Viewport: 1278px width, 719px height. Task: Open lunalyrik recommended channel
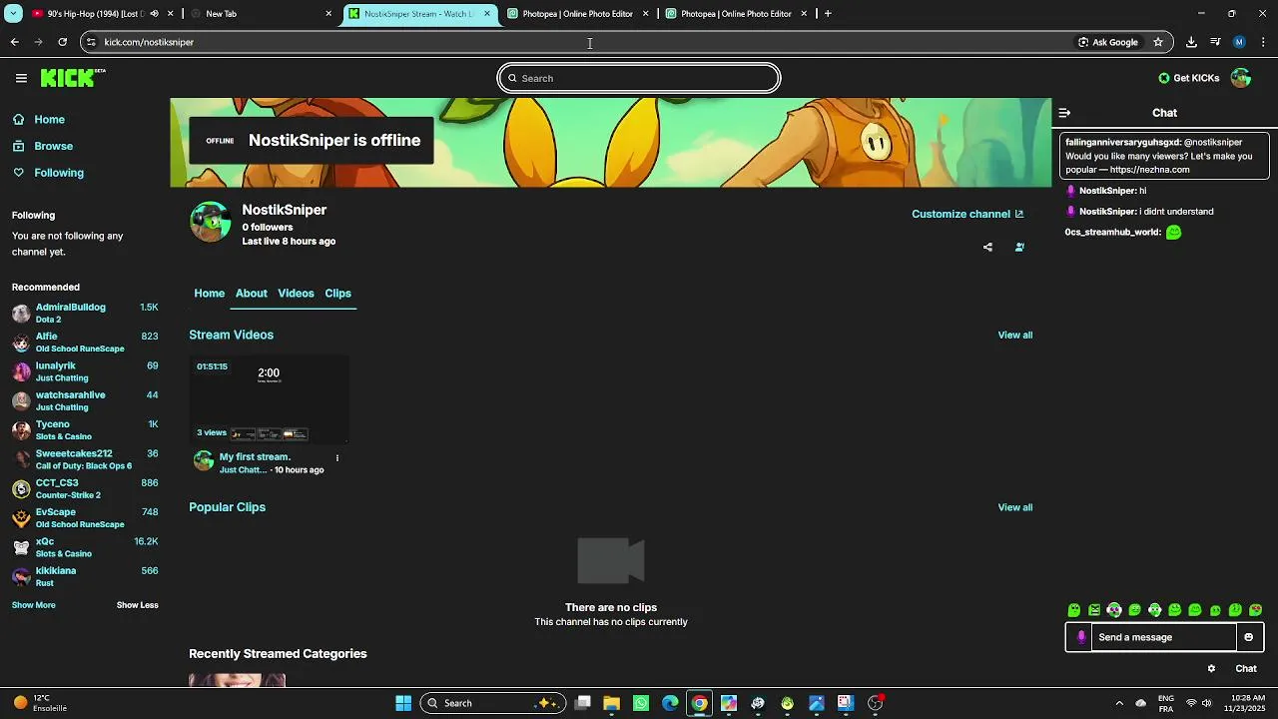coord(85,371)
